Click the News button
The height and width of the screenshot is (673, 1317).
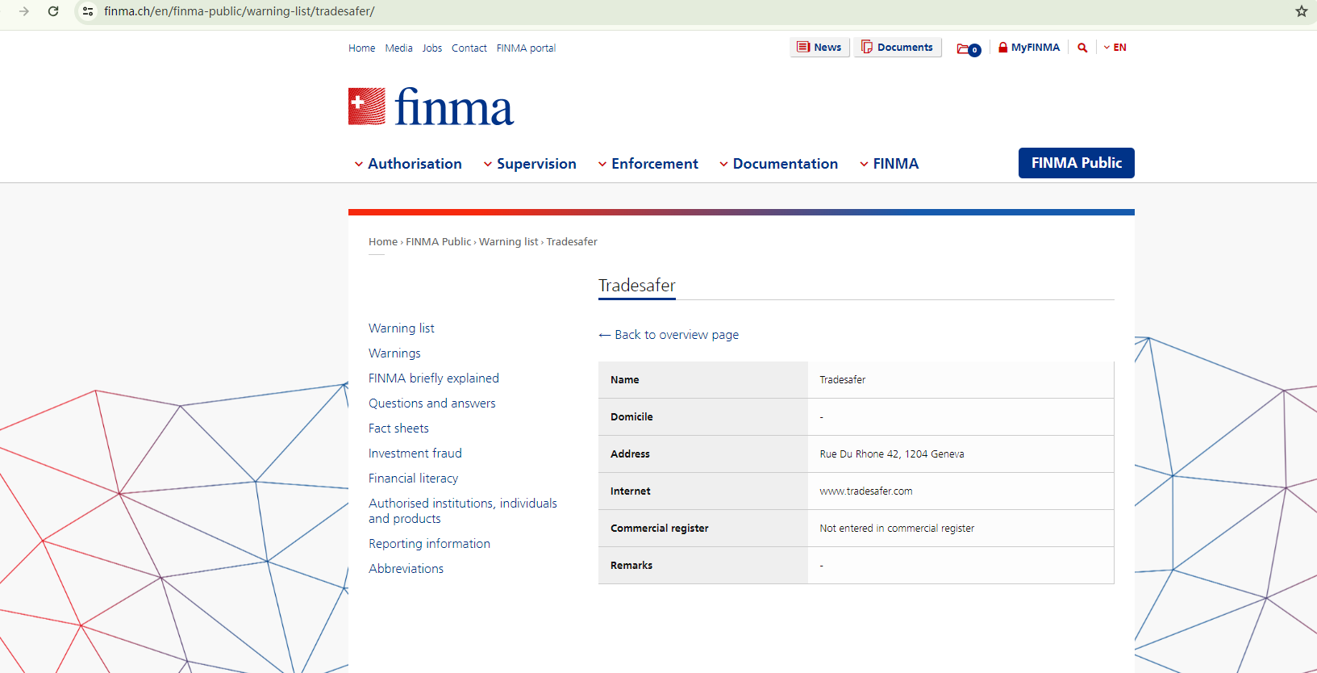(x=819, y=48)
